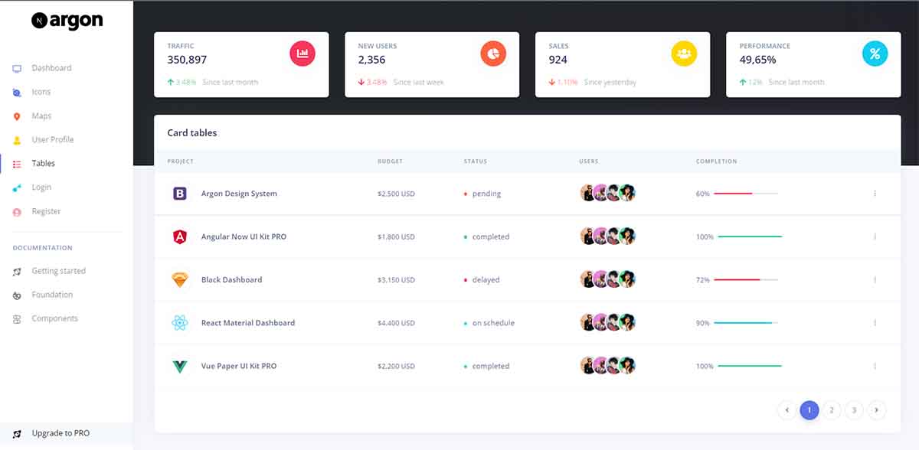Click the red Traffic bar chart icon
The width and height of the screenshot is (919, 450).
pos(303,54)
